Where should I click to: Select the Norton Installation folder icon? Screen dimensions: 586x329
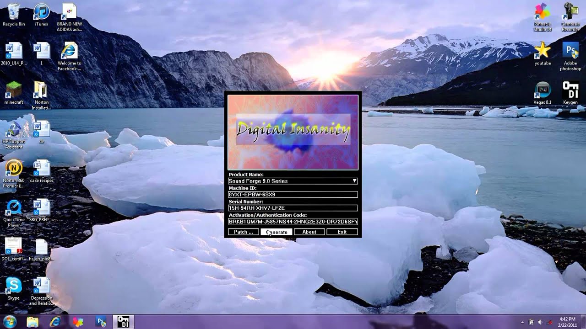(x=41, y=96)
